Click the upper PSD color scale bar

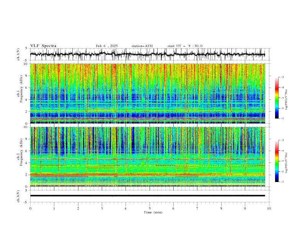(x=277, y=98)
